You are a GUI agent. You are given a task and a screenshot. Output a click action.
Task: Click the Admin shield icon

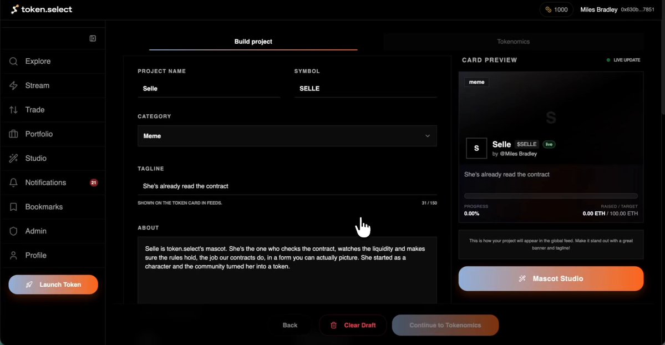tap(13, 231)
